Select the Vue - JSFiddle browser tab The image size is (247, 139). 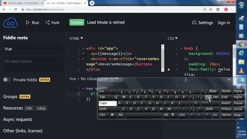pos(66,3)
